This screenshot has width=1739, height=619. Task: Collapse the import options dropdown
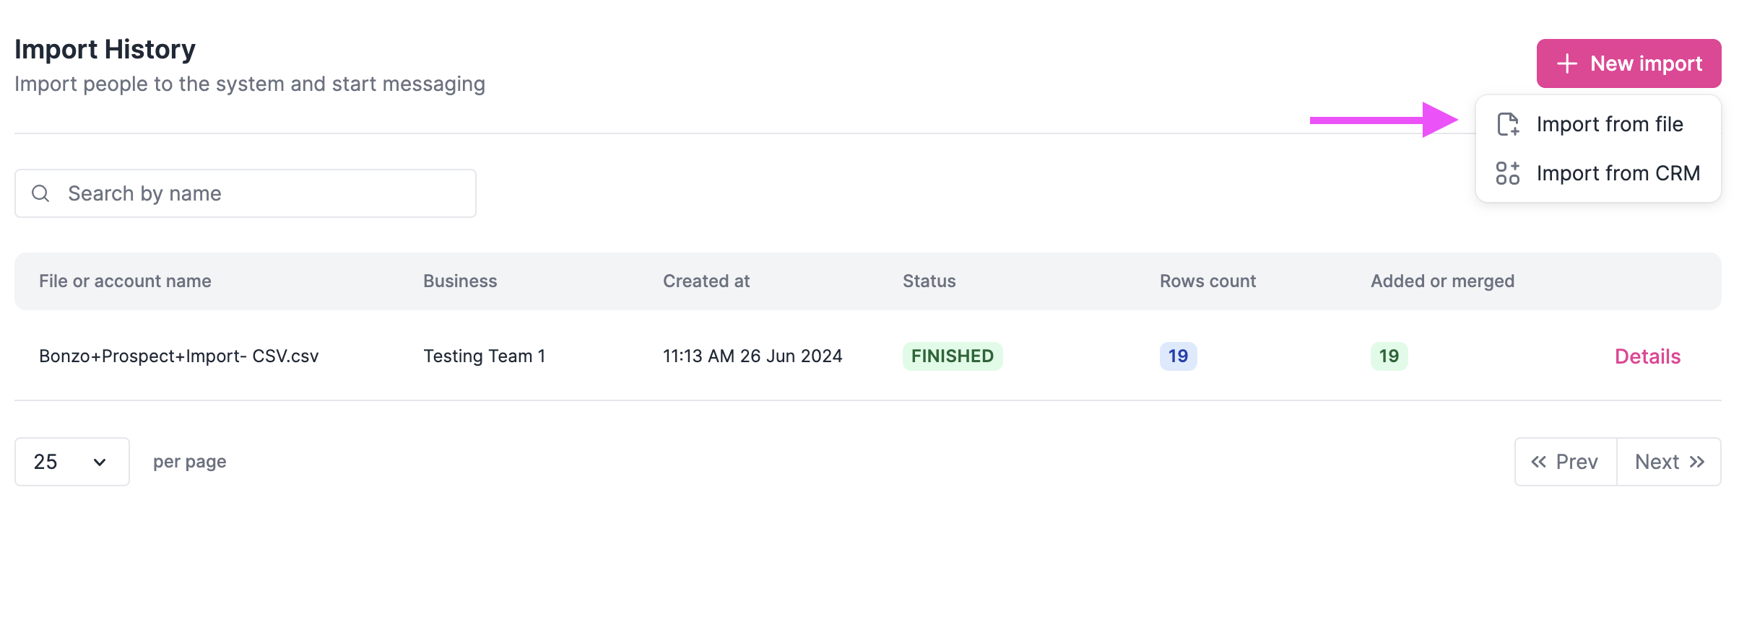click(1629, 63)
